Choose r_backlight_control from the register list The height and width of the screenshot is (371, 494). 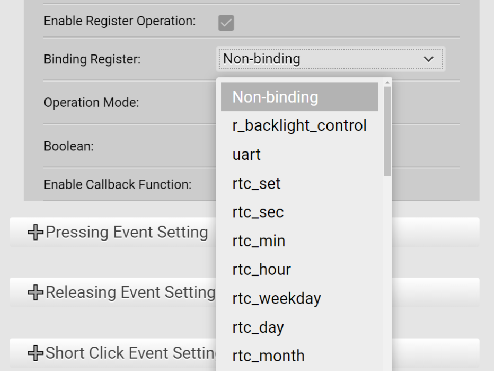[x=299, y=126]
